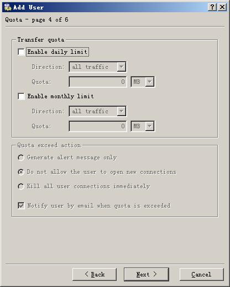Select Generate alert message only option
Viewport: 230px width, 287px height.
(x=21, y=158)
